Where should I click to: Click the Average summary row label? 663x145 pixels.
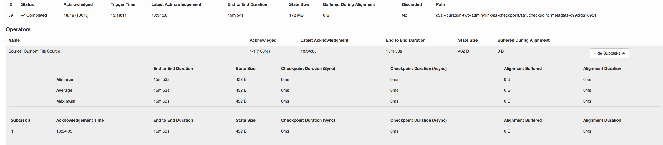click(x=64, y=90)
